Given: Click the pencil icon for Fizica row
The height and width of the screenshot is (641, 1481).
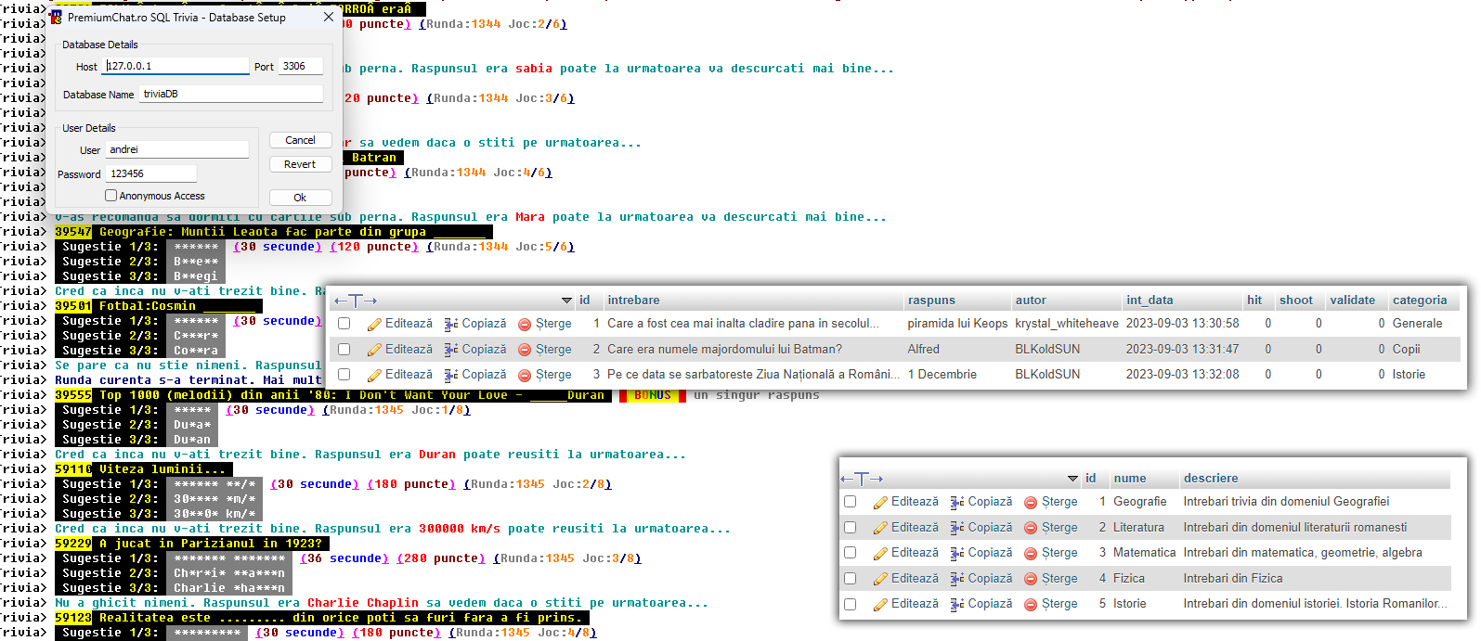Looking at the screenshot, I should click(880, 579).
